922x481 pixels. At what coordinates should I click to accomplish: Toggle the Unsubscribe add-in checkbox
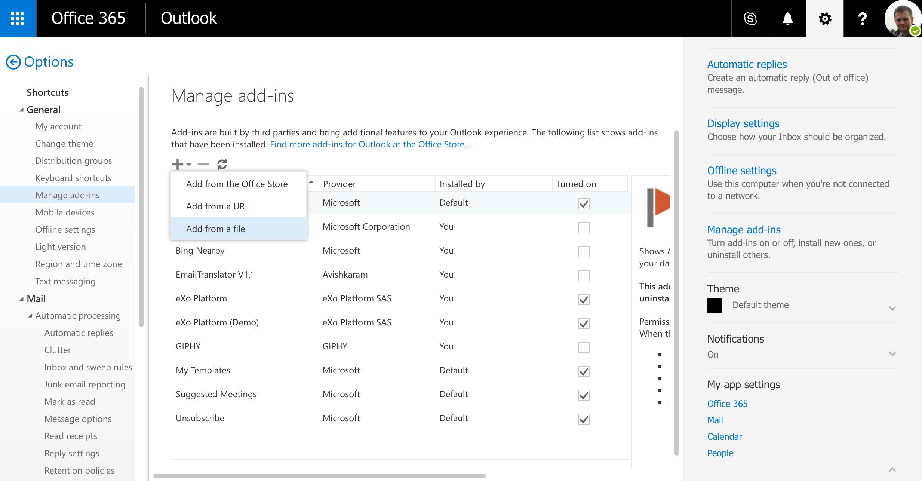point(584,419)
